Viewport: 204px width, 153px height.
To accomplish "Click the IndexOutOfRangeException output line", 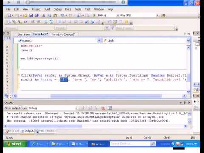I will 85,117.
